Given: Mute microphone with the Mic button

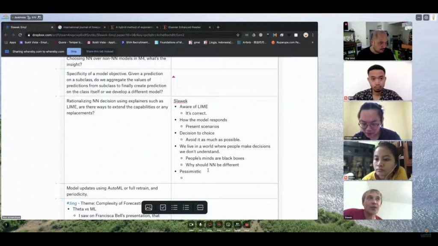Looking at the screenshot, I should click(x=200, y=225).
